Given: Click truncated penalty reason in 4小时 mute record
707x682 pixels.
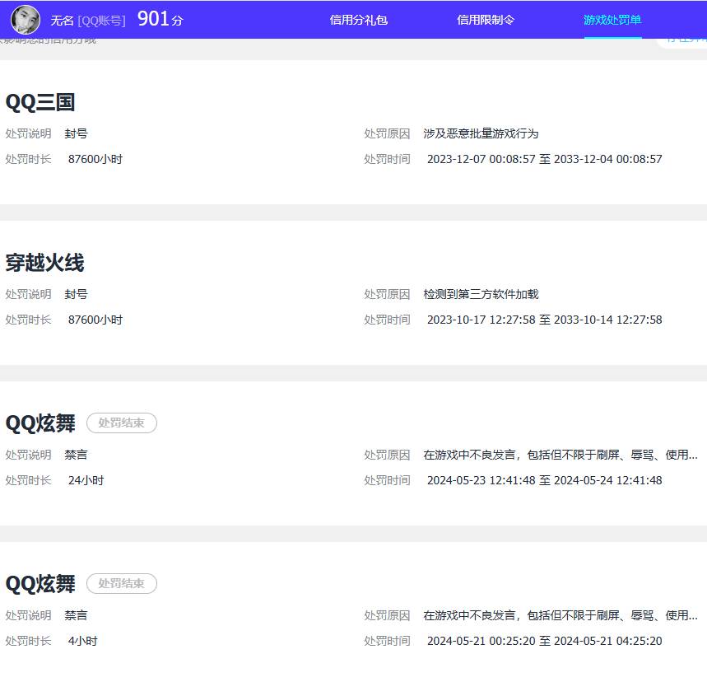Looking at the screenshot, I should point(560,615).
